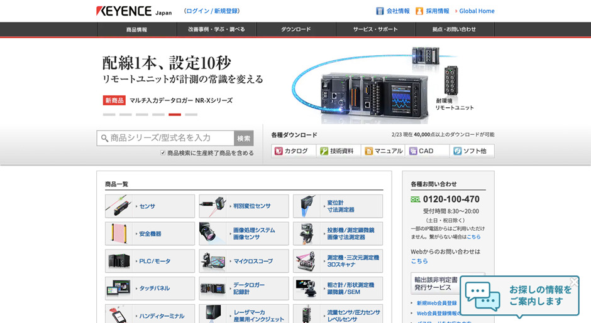Open 変位計 寸法測定器 category
Image resolution: width=591 pixels, height=323 pixels.
pos(338,206)
